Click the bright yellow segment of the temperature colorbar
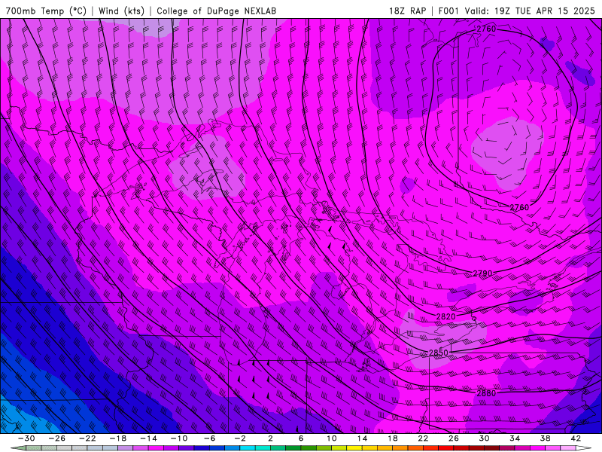 pos(354,448)
